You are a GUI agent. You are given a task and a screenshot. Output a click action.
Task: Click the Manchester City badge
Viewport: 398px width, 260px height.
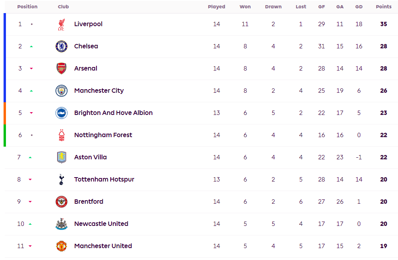coord(62,91)
